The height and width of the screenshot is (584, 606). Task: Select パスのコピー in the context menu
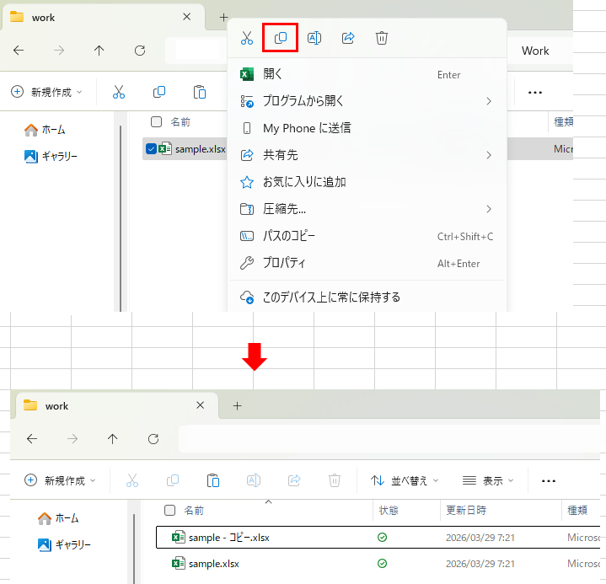tap(289, 236)
